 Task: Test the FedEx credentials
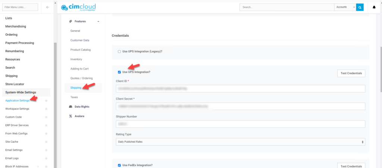(351, 166)
